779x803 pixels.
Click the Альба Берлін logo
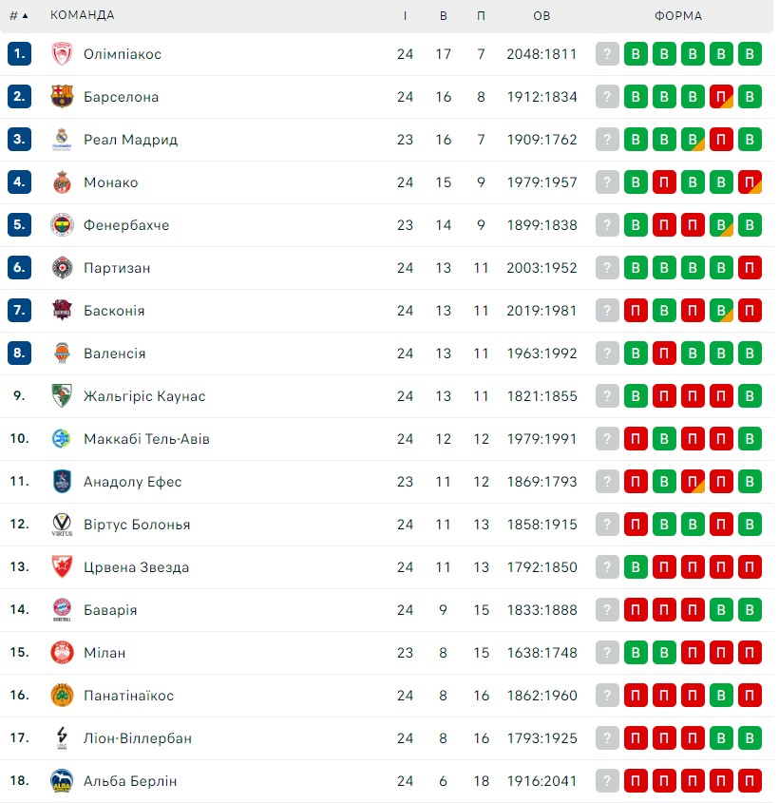click(x=62, y=781)
